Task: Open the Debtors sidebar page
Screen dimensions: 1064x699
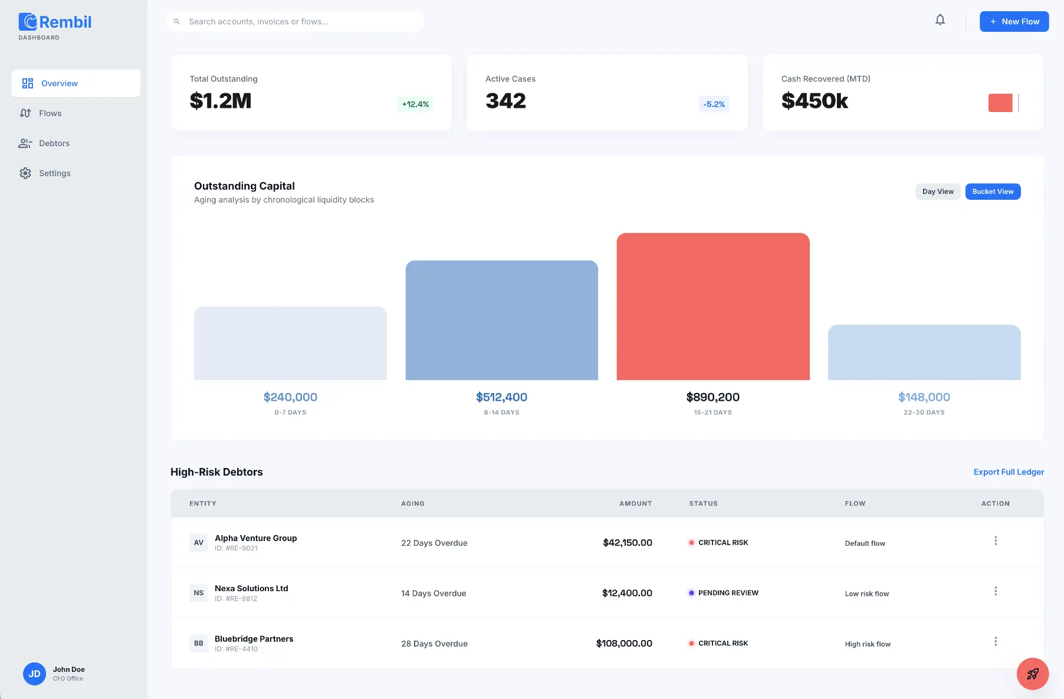Action: tap(54, 143)
